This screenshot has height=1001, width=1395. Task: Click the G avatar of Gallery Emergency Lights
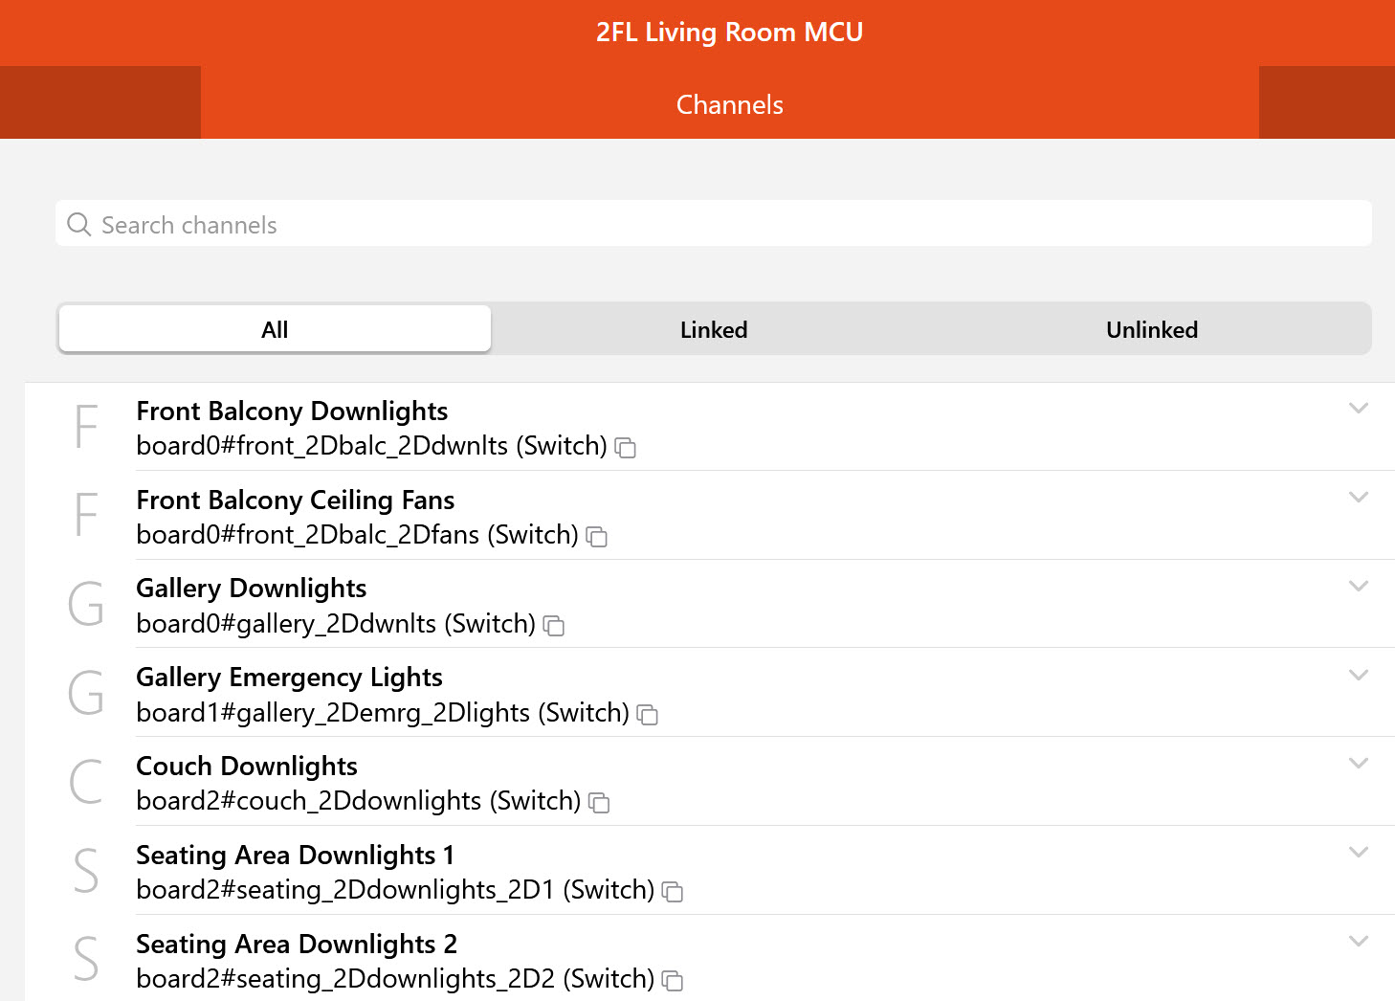click(86, 693)
